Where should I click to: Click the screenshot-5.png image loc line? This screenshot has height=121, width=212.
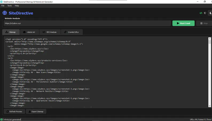pyautogui.click(x=51, y=98)
